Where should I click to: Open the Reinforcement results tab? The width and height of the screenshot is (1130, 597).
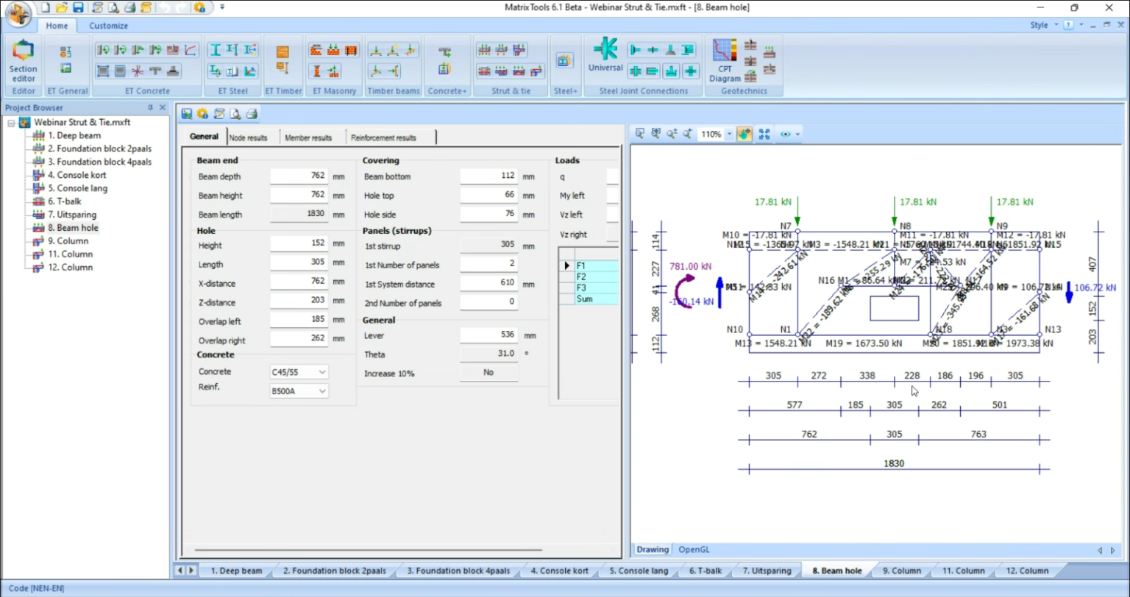coord(383,137)
